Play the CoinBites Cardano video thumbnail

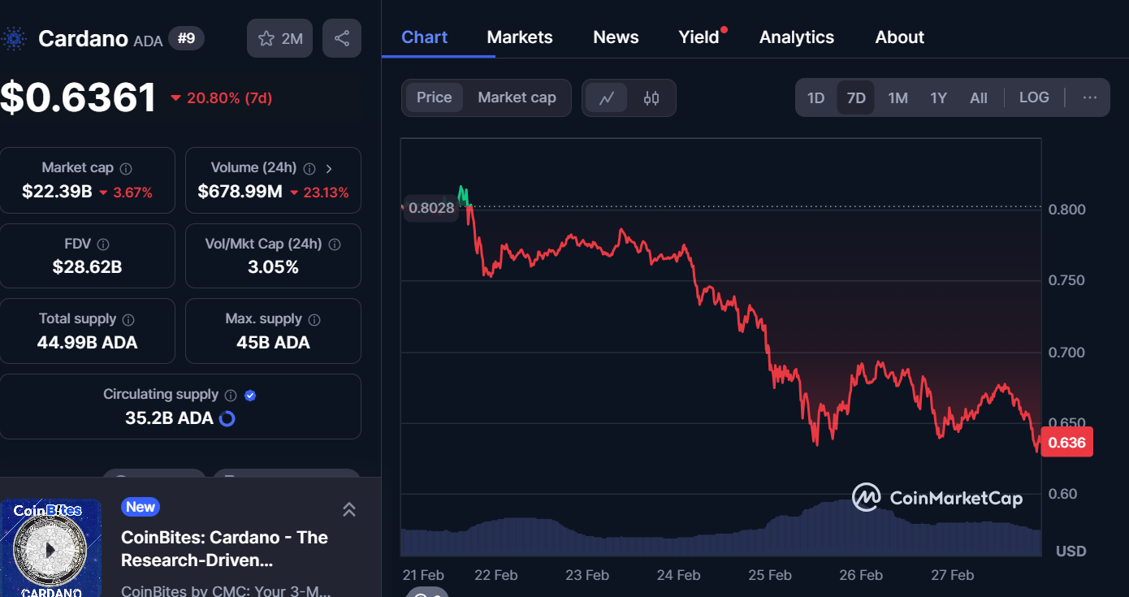pyautogui.click(x=50, y=550)
